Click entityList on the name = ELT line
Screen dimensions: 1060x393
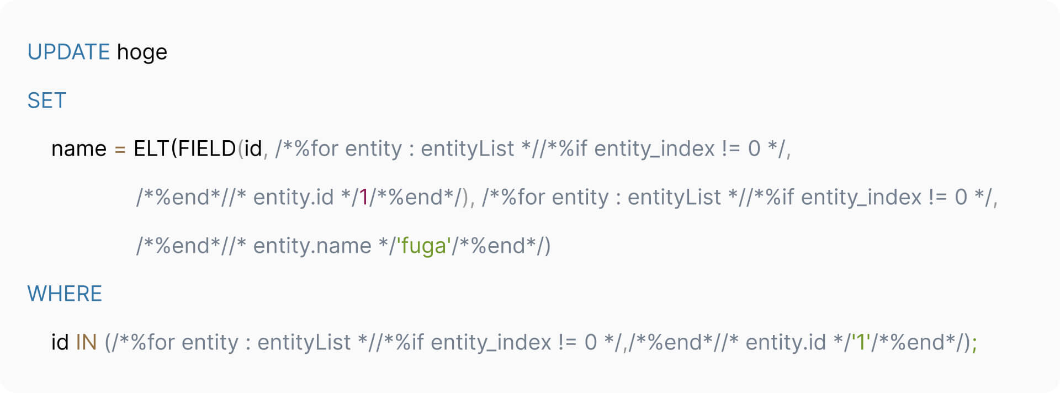click(467, 148)
